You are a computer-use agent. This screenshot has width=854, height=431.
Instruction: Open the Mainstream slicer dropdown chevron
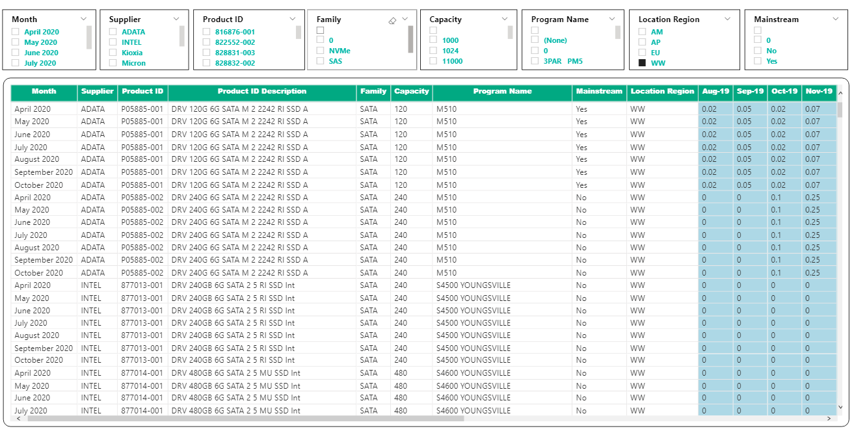pyautogui.click(x=836, y=19)
